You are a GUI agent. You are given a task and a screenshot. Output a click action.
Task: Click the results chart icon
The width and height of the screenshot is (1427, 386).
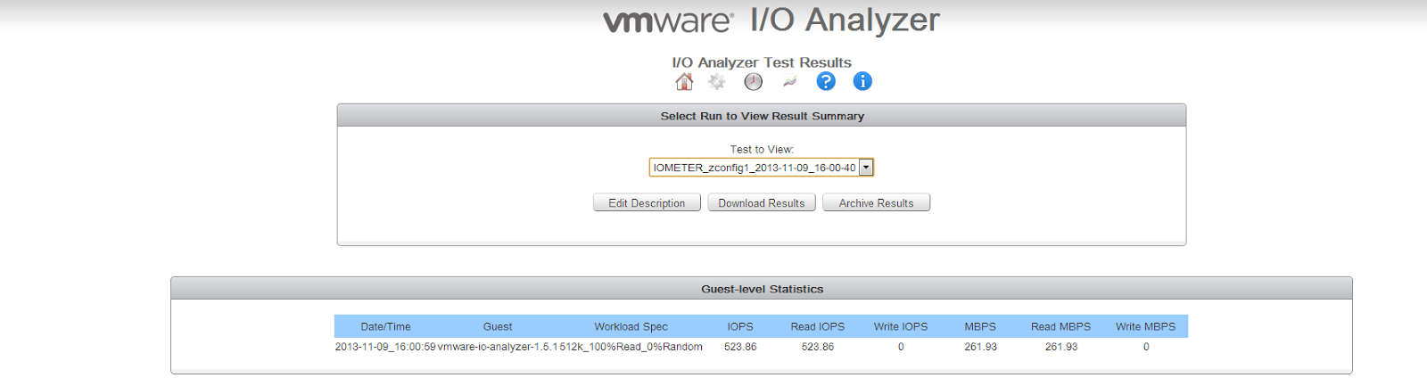tap(789, 82)
